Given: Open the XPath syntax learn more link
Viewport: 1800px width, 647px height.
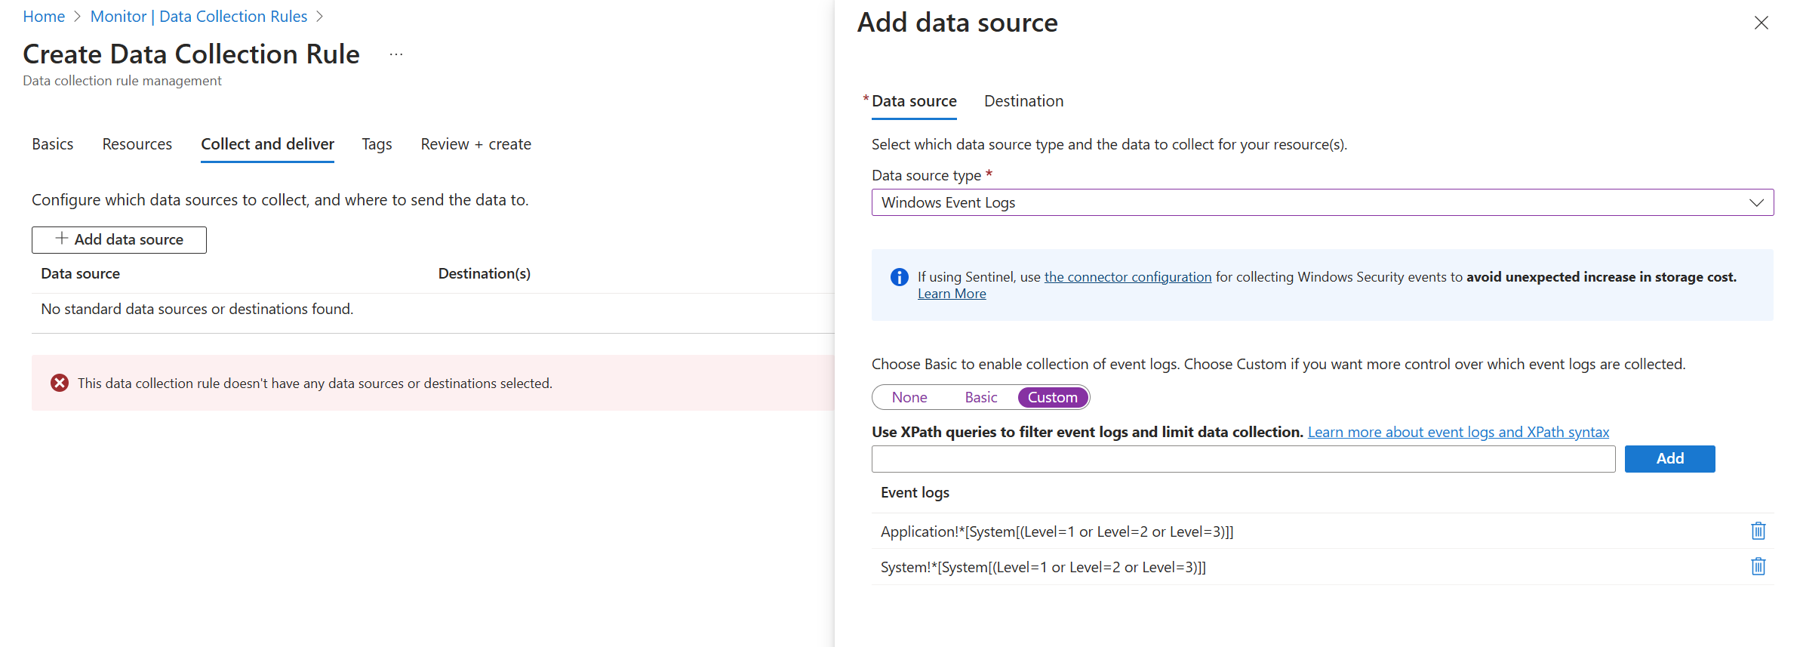Looking at the screenshot, I should (1458, 433).
